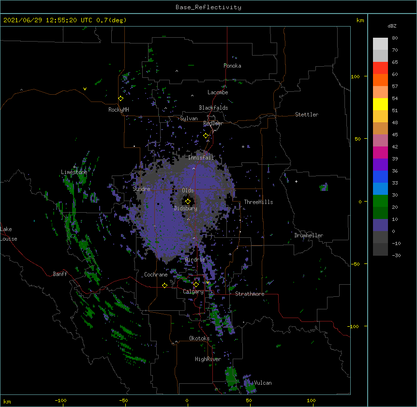Pick the blue 33-36 dBZ legend swatch
The height and width of the screenshot is (407, 417).
(380, 176)
